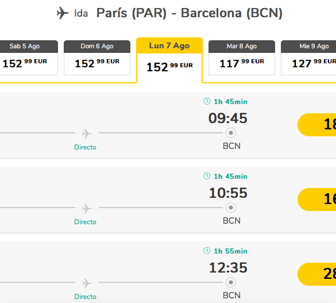Click the clock icon for the 10:55 flight

point(207,176)
